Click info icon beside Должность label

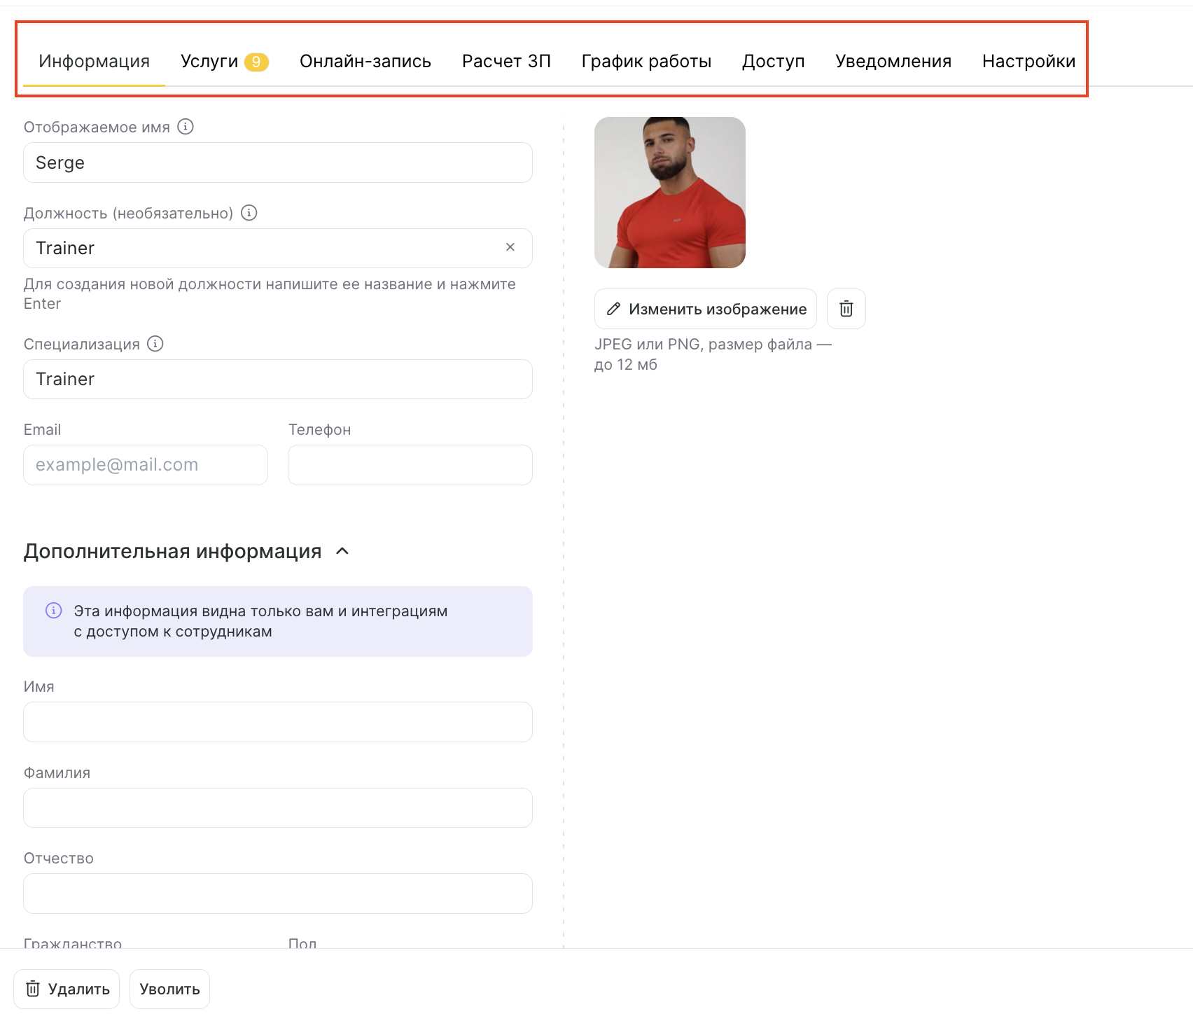tap(249, 213)
